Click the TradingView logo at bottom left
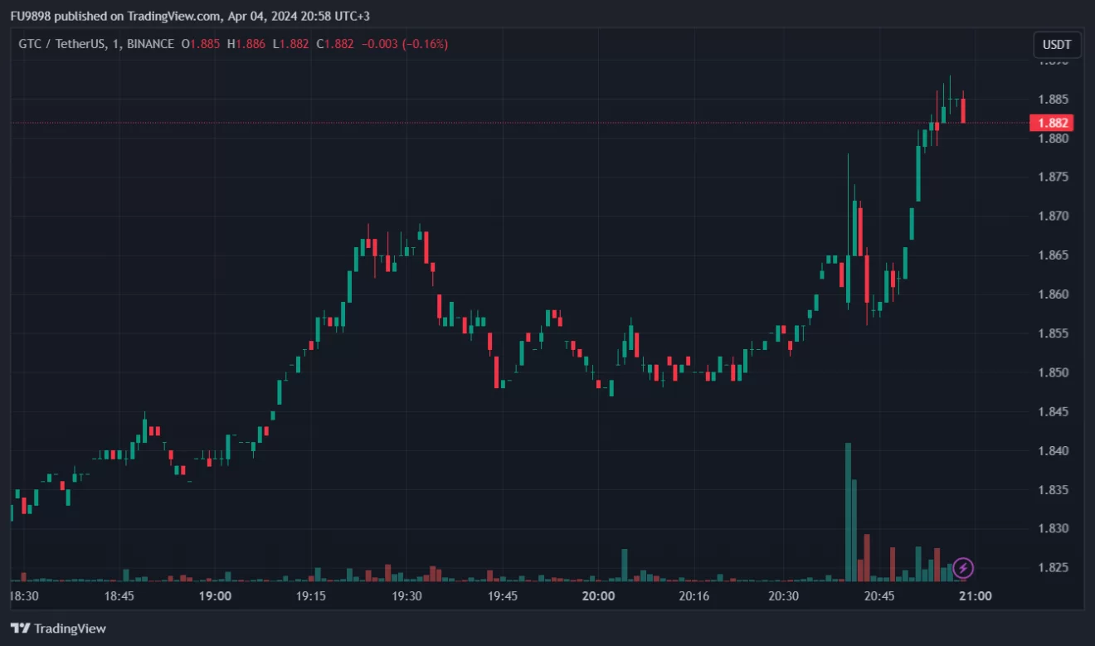The height and width of the screenshot is (646, 1095). (58, 629)
